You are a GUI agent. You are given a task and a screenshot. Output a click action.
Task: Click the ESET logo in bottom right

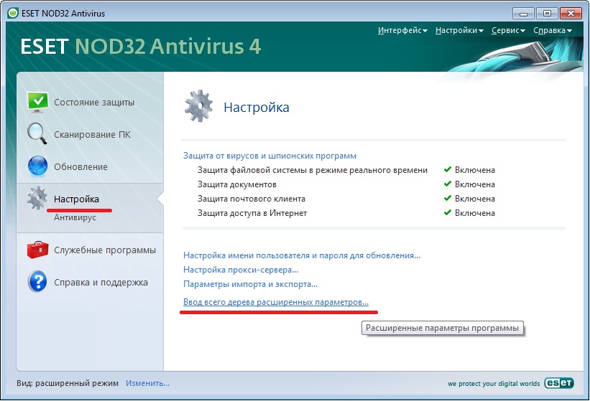point(558,383)
